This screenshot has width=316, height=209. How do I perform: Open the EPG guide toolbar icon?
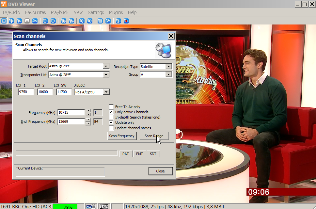35,21
